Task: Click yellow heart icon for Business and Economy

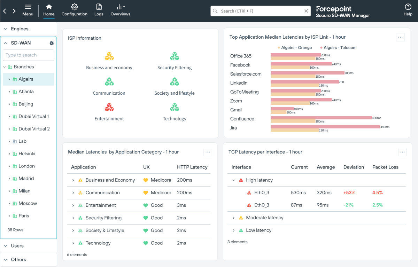Action: point(146,180)
